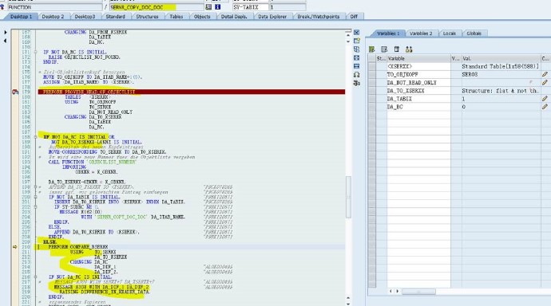551x306 pixels.
Task: Collapse the IF block at line 171
Action: tap(35, 52)
